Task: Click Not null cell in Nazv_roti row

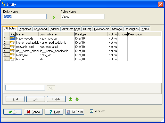Action: pyautogui.click(x=113, y=55)
